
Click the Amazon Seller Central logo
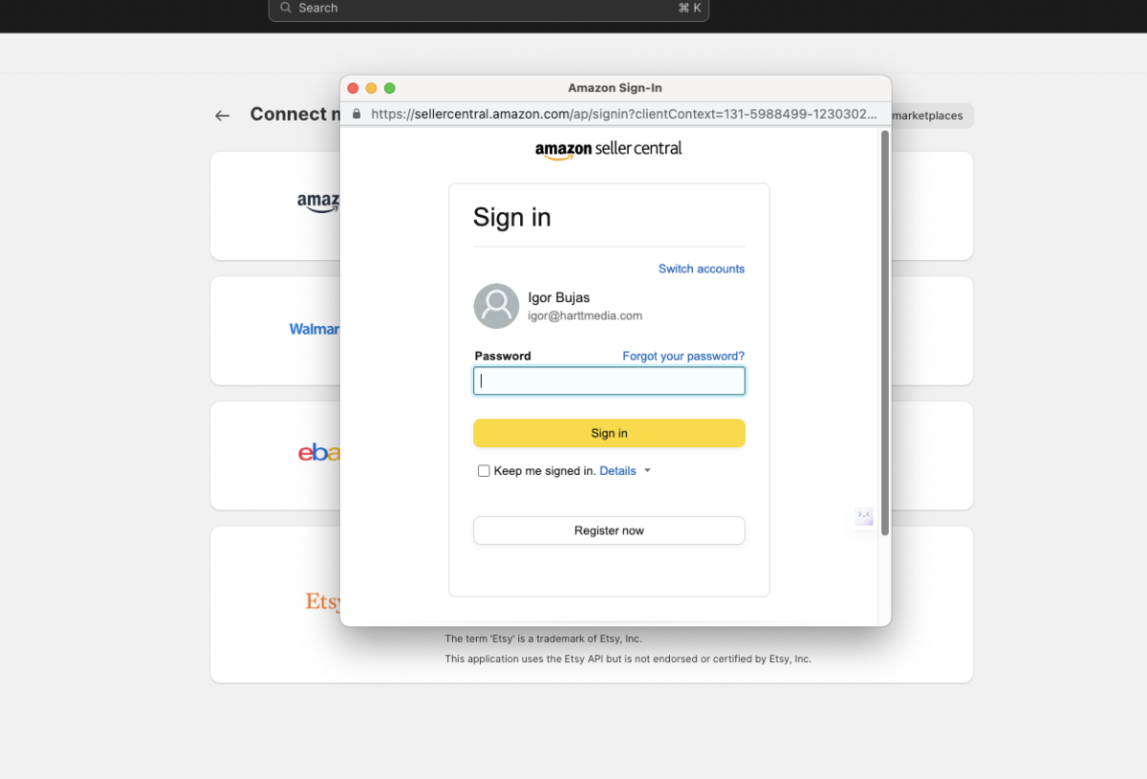click(608, 149)
